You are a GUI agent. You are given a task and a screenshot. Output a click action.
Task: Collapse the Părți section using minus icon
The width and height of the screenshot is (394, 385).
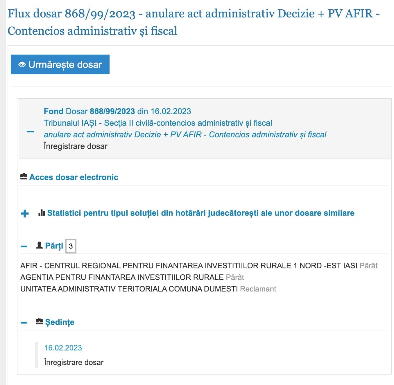click(24, 247)
